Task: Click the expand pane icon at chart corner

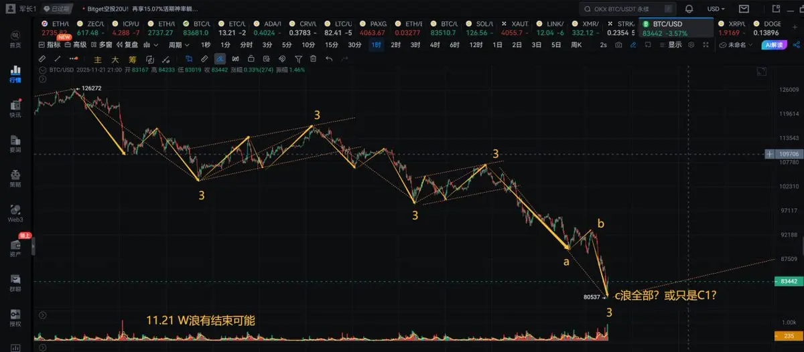Action: (x=762, y=71)
